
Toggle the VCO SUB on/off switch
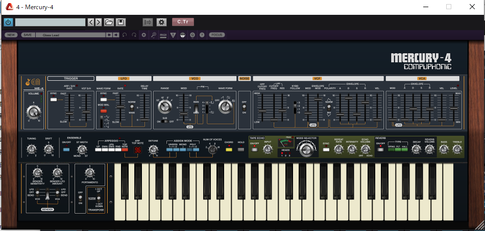click(166, 122)
